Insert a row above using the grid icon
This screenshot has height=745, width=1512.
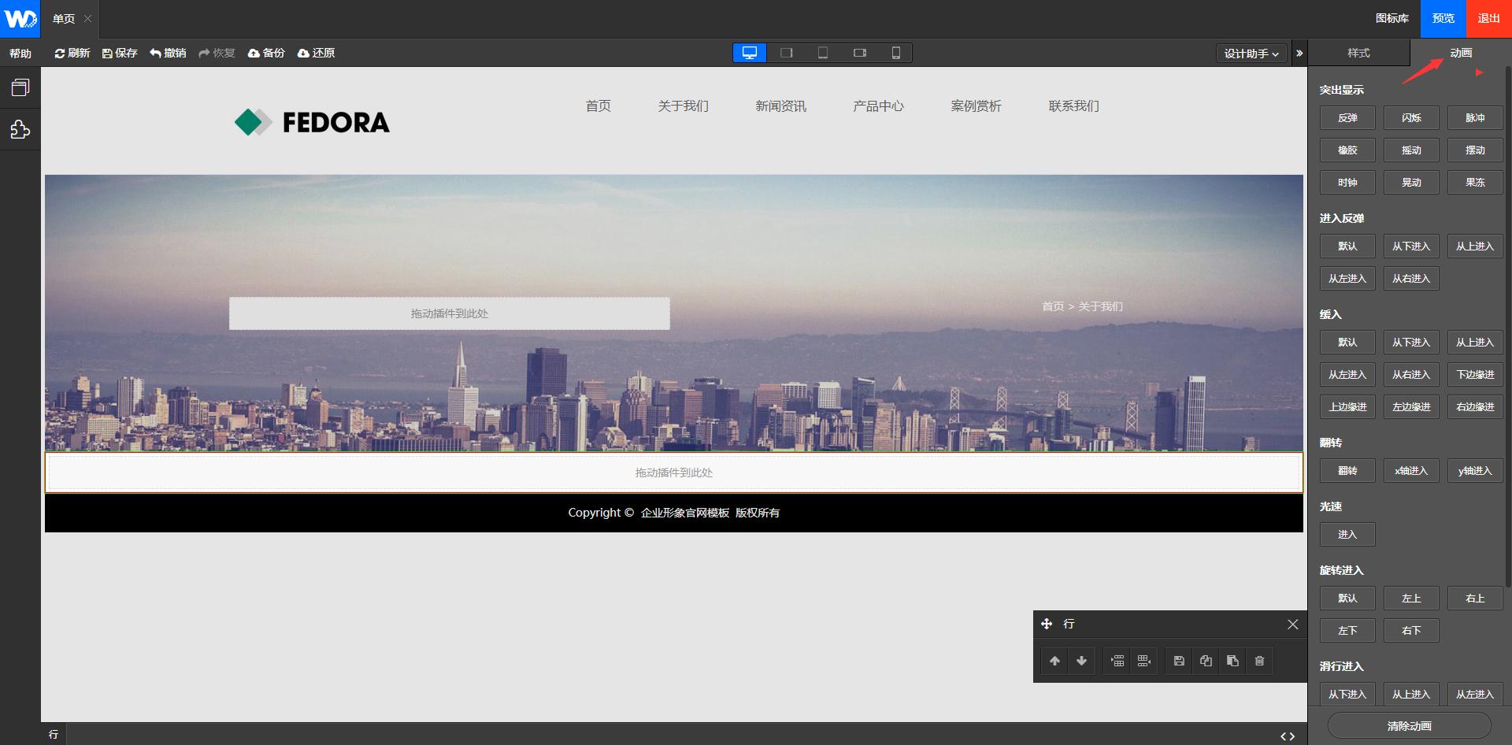click(x=1117, y=661)
